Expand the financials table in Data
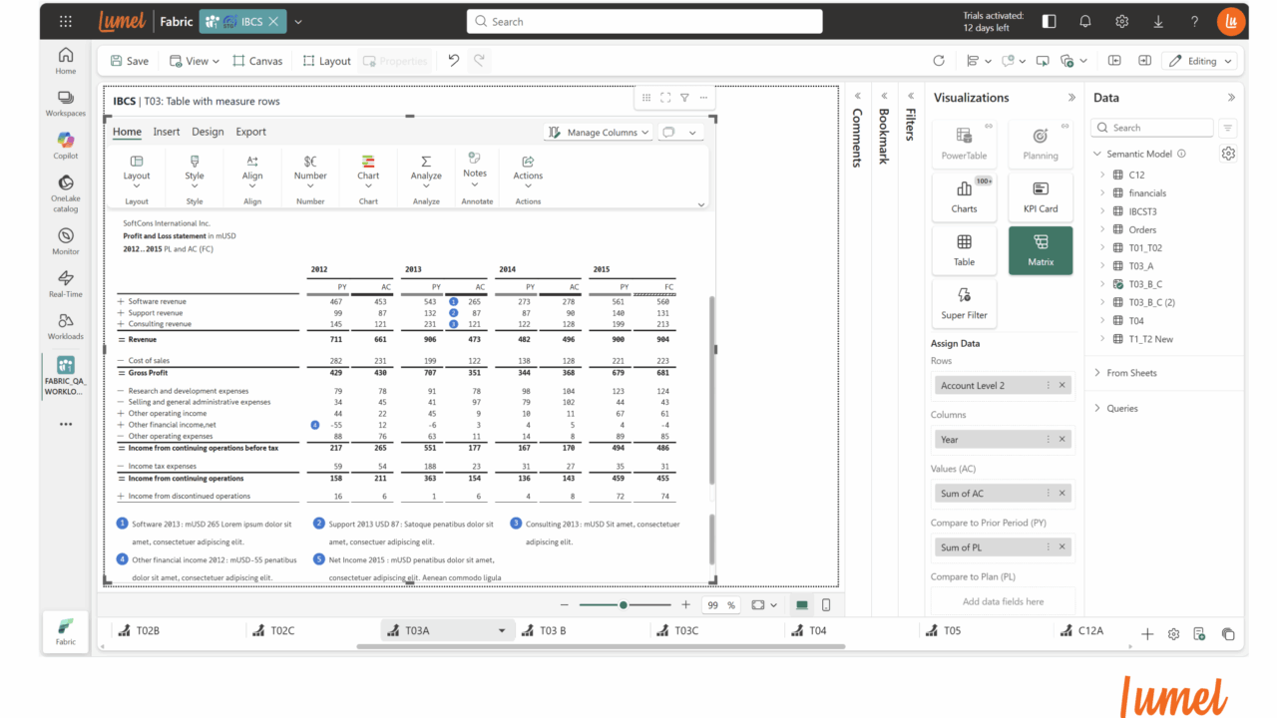Screen dimensions: 1277x718 click(1102, 193)
